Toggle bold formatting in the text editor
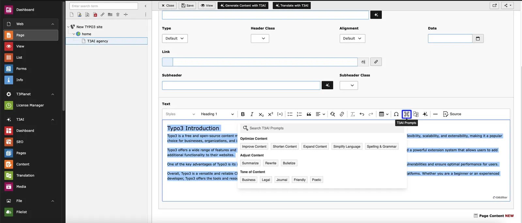Image resolution: width=522 pixels, height=223 pixels. pos(243,114)
